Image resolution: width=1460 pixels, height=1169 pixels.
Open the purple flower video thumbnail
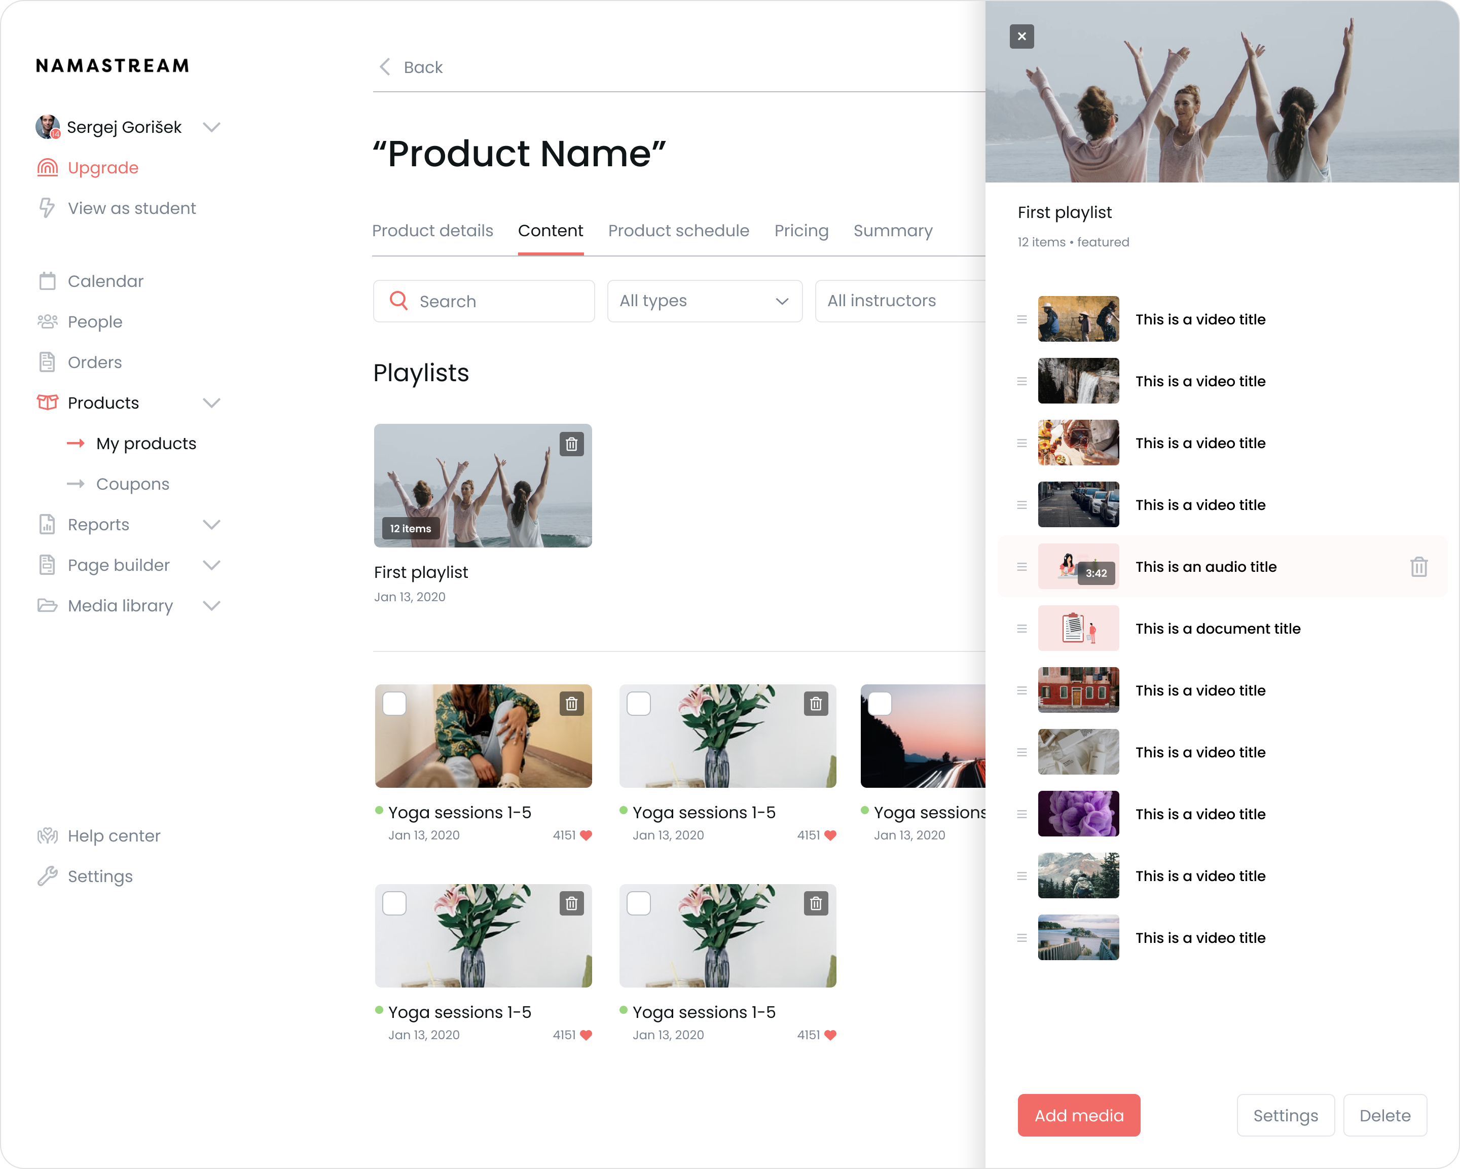[1078, 814]
